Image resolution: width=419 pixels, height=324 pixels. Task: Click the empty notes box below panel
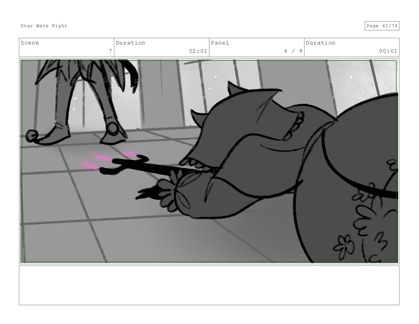point(209,285)
